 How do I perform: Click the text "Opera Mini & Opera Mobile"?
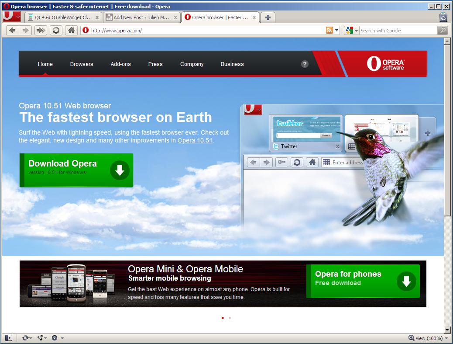(x=185, y=269)
